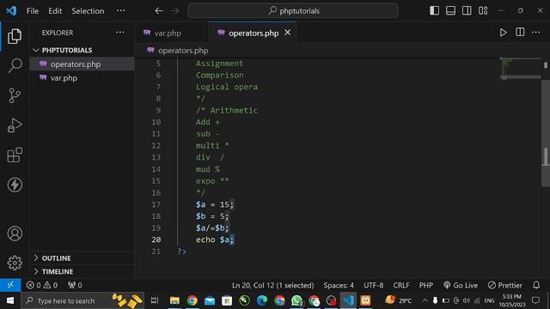Expand the OUTLINE section
The height and width of the screenshot is (309, 550).
82,258
